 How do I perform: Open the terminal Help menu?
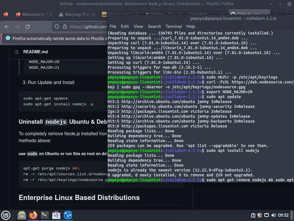tap(191, 26)
